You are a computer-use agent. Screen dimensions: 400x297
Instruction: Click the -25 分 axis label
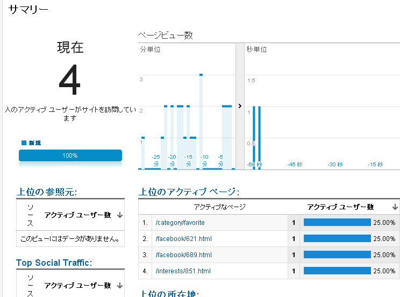[156, 160]
